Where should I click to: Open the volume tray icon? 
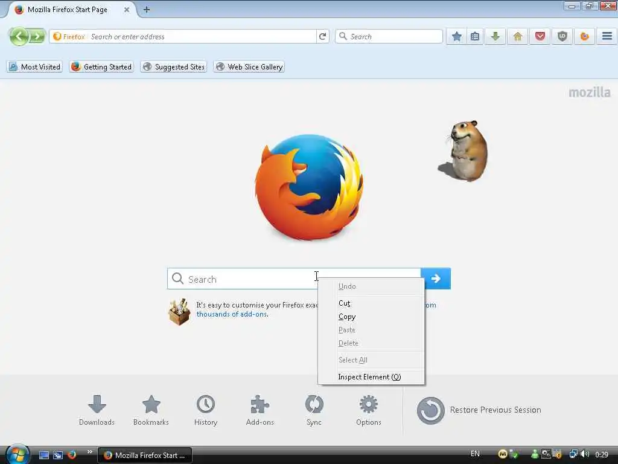pos(585,454)
